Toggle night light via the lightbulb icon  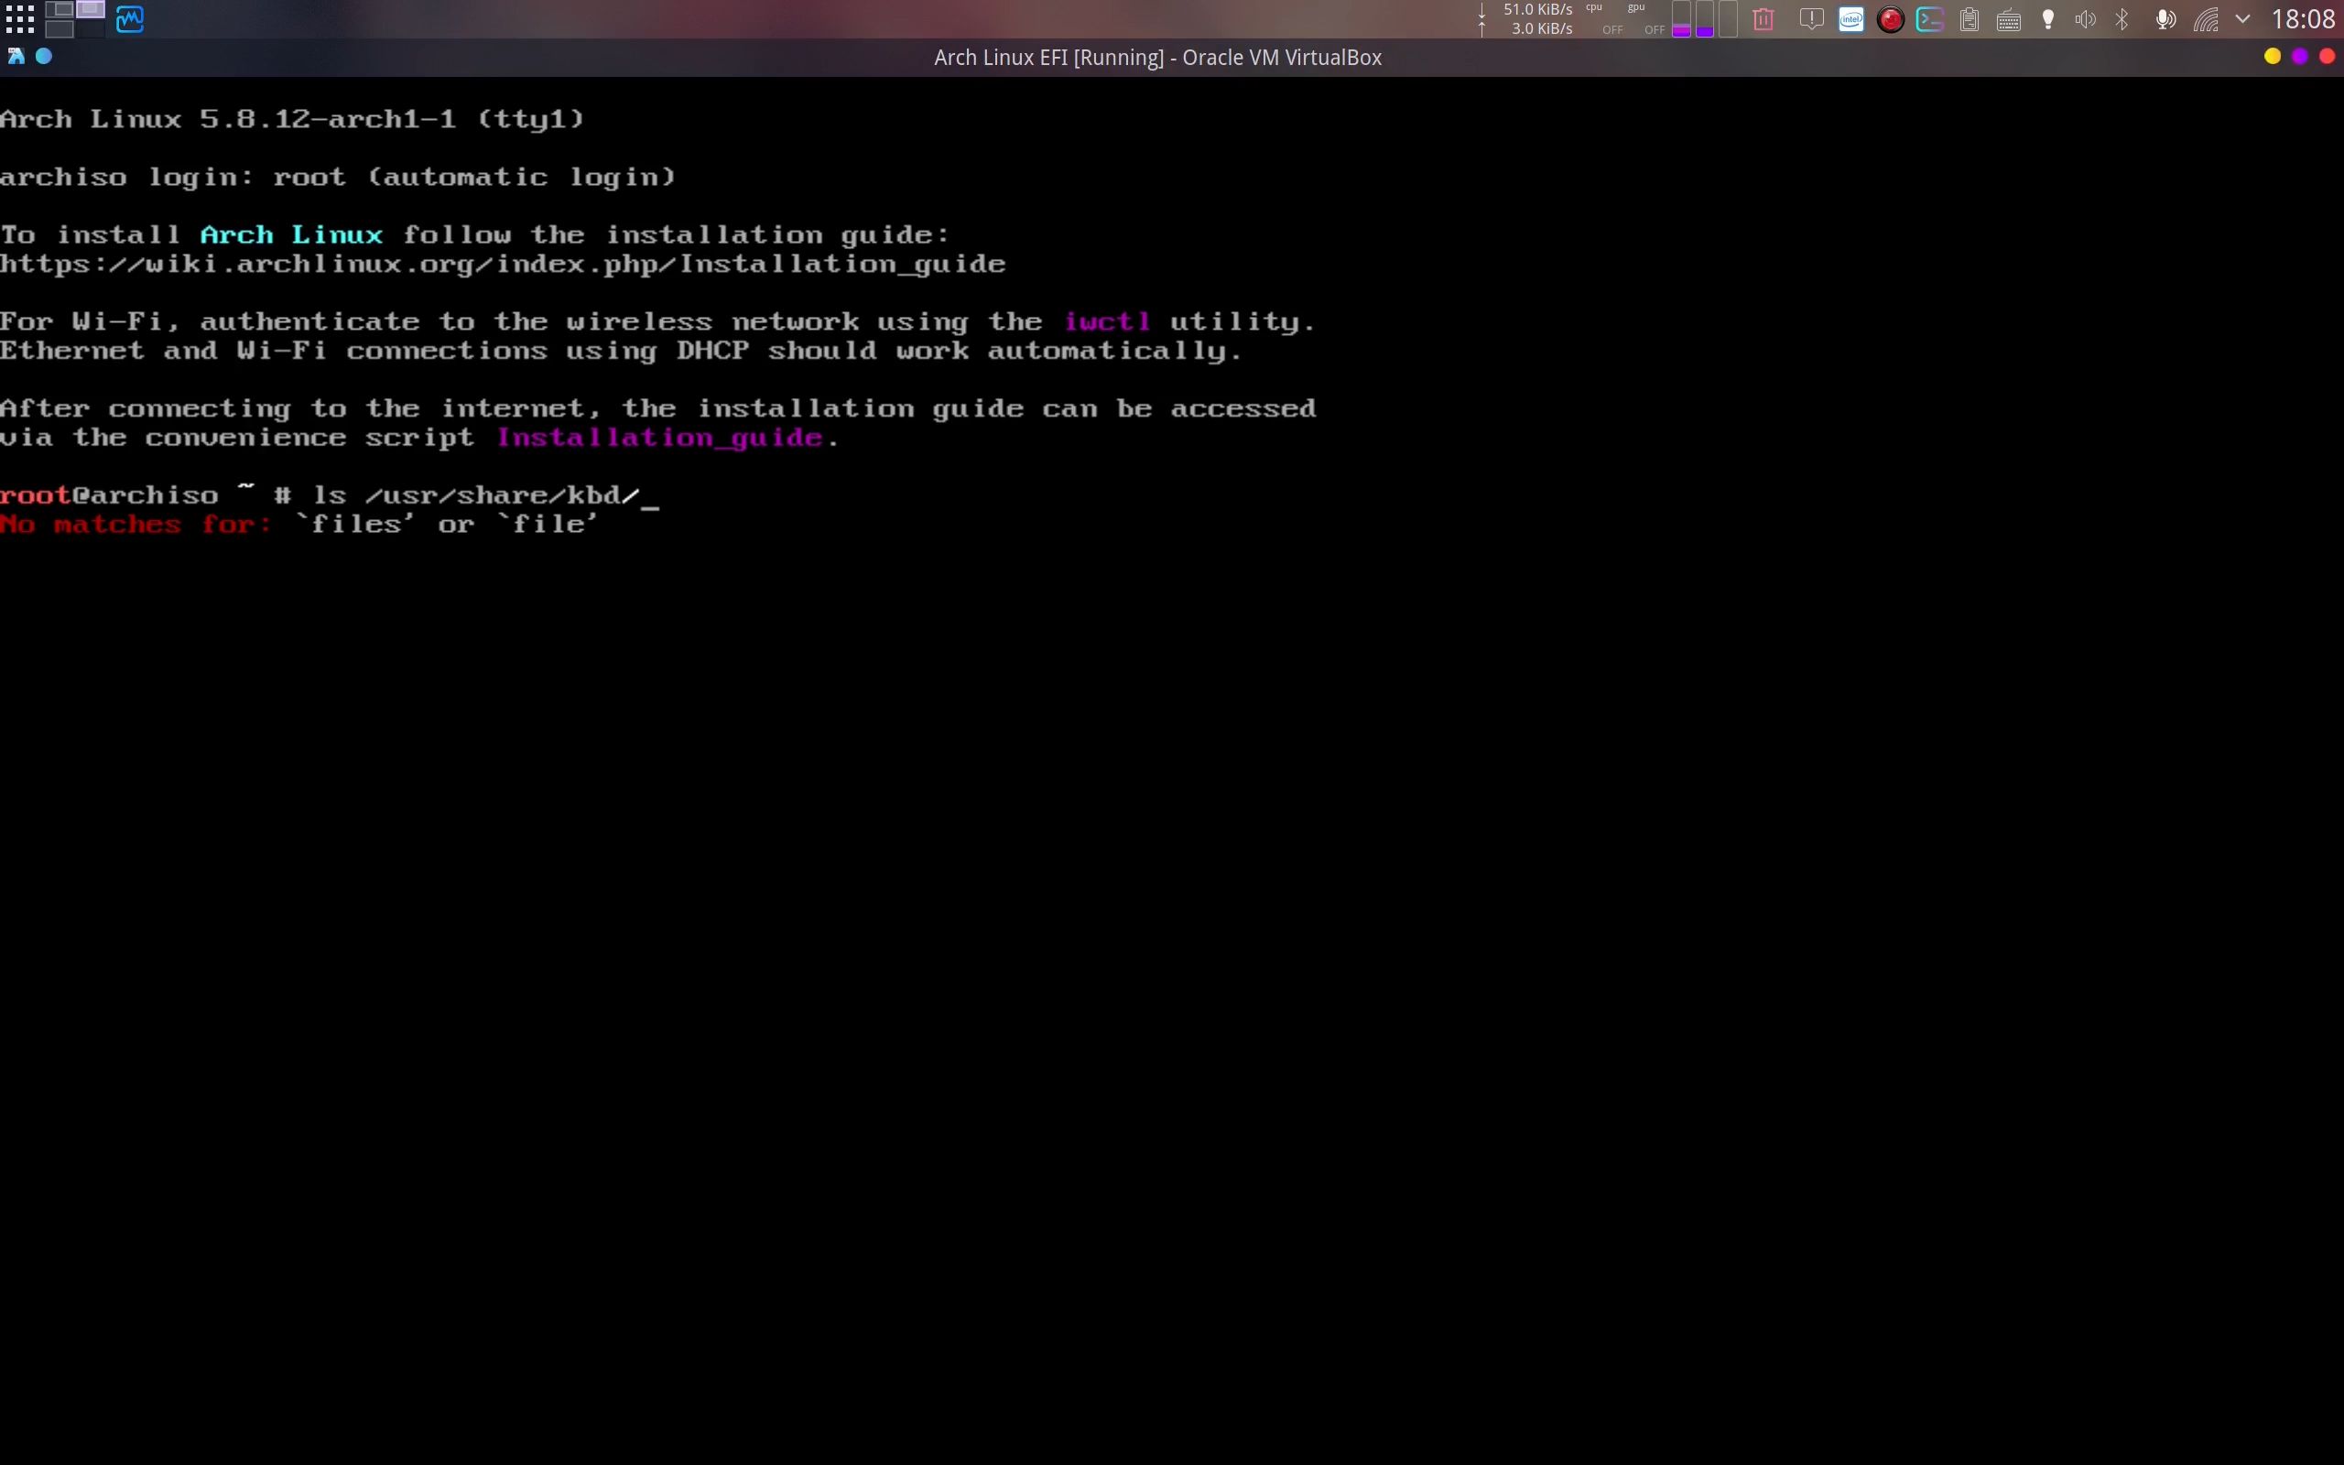coord(2048,19)
